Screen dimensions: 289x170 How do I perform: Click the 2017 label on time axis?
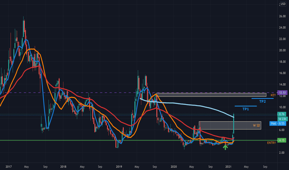(8, 167)
